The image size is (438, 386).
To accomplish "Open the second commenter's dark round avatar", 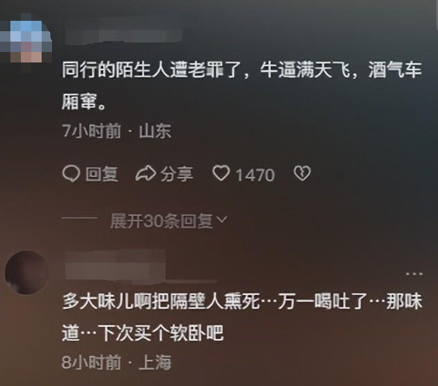I will 27,272.
